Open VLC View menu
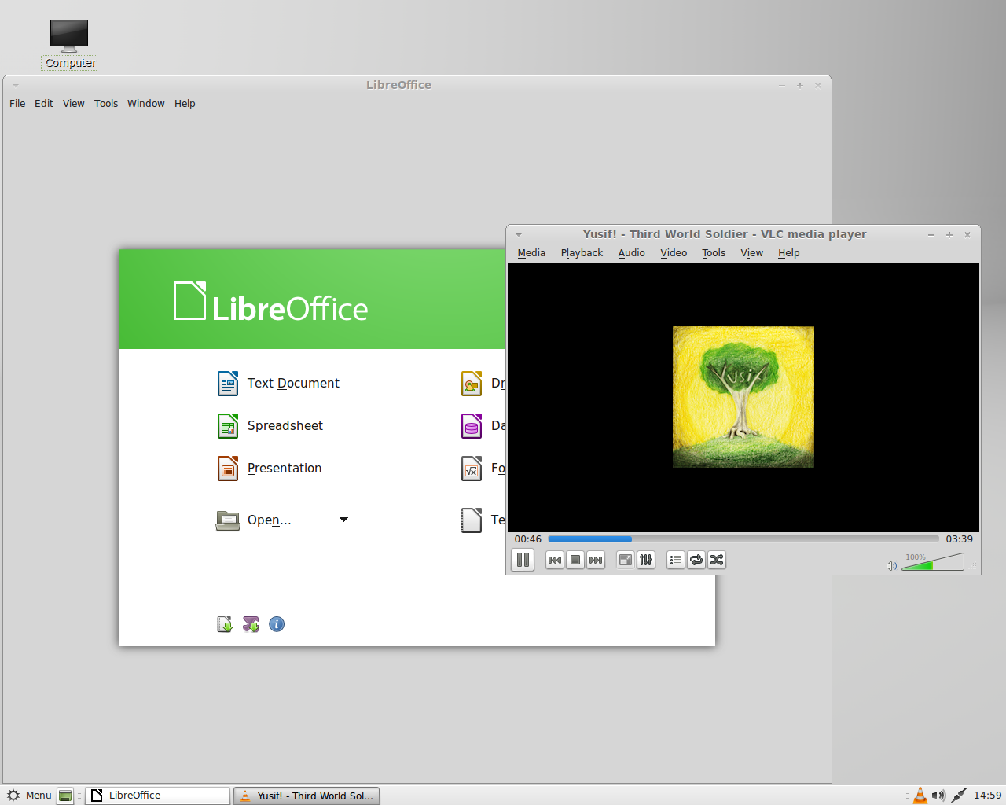Viewport: 1006px width, 805px height. click(x=751, y=253)
